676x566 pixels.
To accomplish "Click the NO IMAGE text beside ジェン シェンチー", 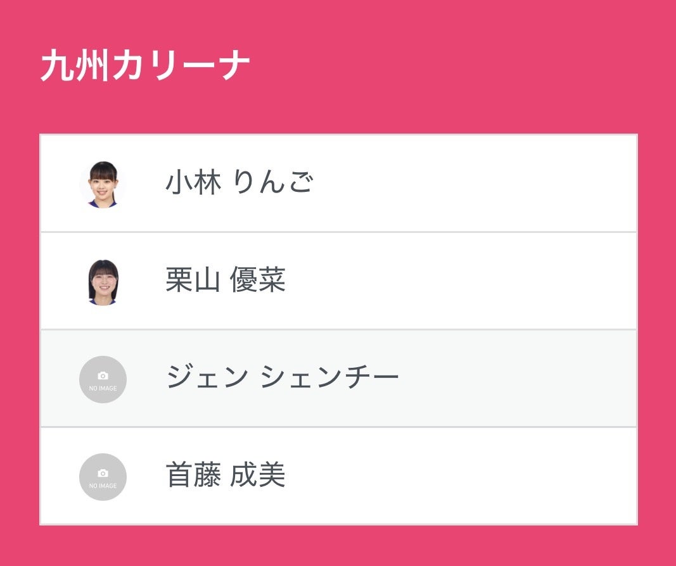I will (103, 388).
